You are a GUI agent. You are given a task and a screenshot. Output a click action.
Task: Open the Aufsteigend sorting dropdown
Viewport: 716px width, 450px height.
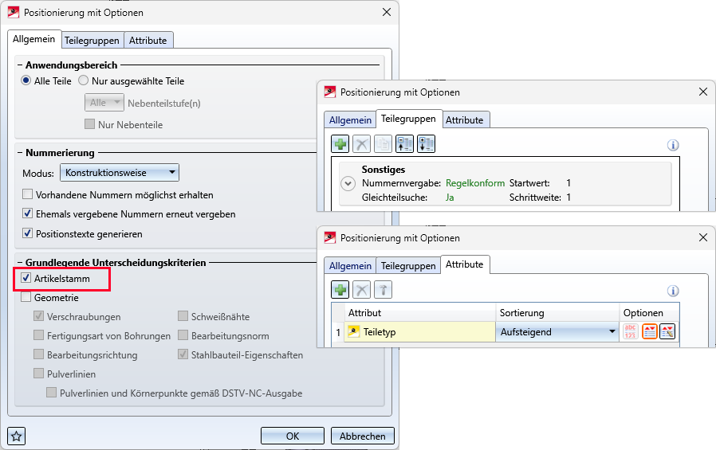558,332
